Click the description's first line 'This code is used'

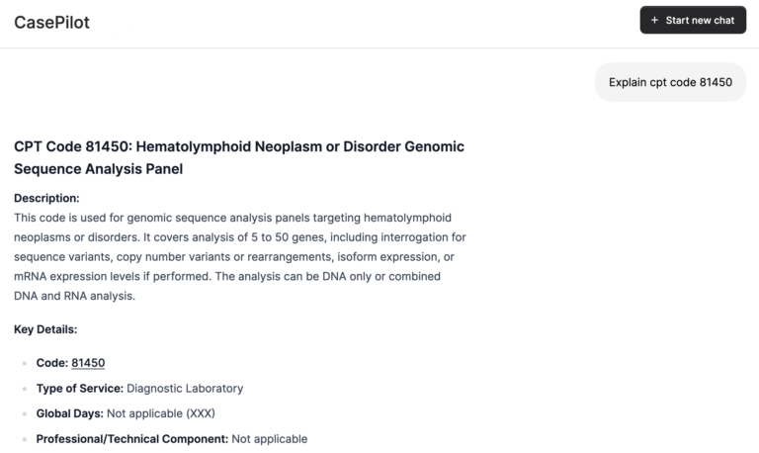[232, 217]
